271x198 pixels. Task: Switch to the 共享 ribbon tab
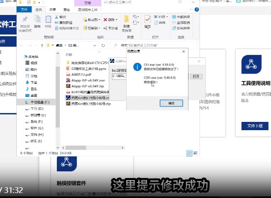53,10
